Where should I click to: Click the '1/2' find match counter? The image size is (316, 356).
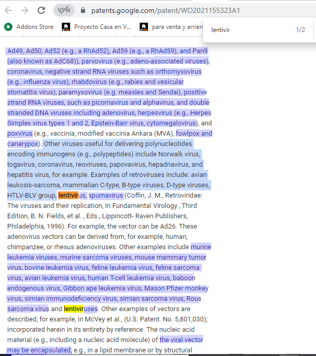click(301, 30)
